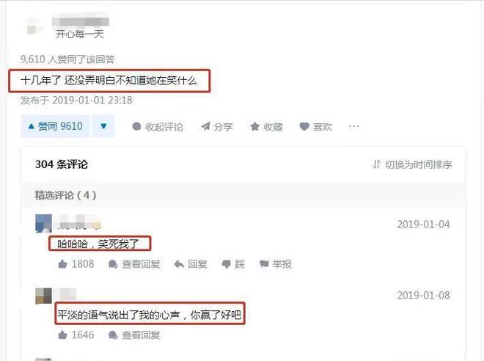This screenshot has width=484, height=361.
Task: Downvote the answer using down triangle button
Action: [x=103, y=126]
